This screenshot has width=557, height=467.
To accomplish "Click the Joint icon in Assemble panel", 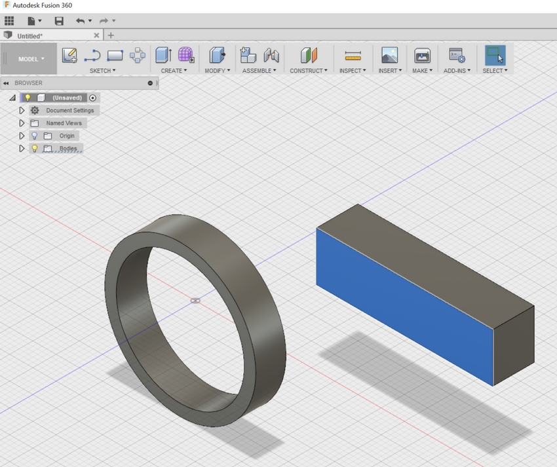I will pyautogui.click(x=271, y=56).
